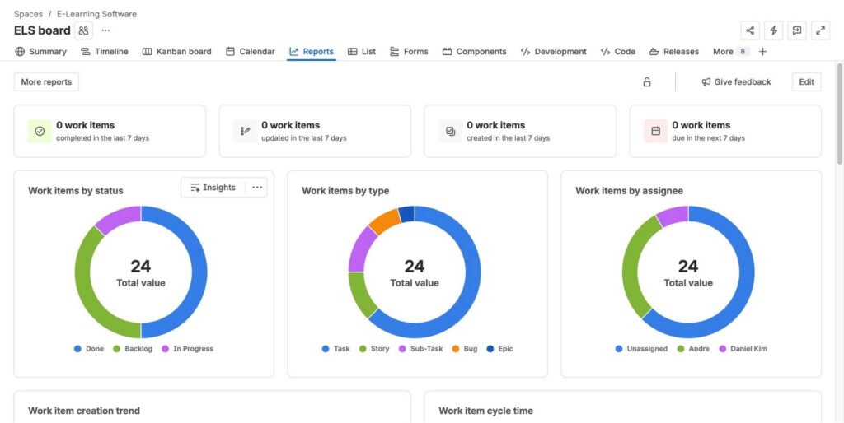
Task: Enter full screen with the expand icon
Action: click(820, 30)
